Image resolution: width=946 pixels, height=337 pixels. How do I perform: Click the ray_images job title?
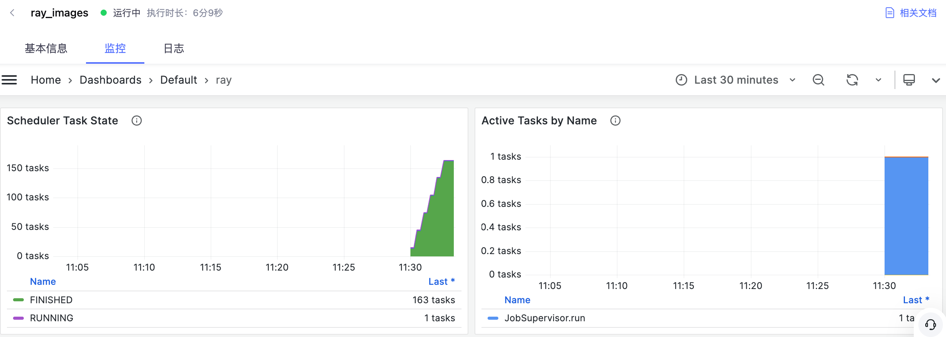pyautogui.click(x=60, y=13)
